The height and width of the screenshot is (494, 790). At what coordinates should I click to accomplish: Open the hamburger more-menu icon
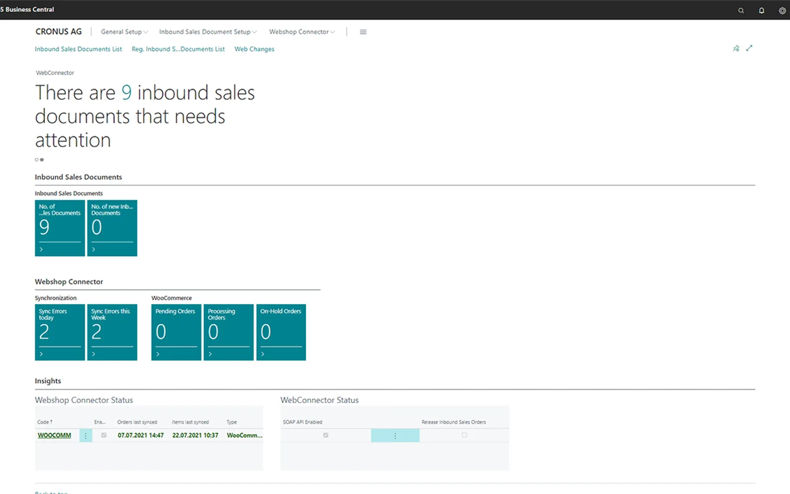363,32
